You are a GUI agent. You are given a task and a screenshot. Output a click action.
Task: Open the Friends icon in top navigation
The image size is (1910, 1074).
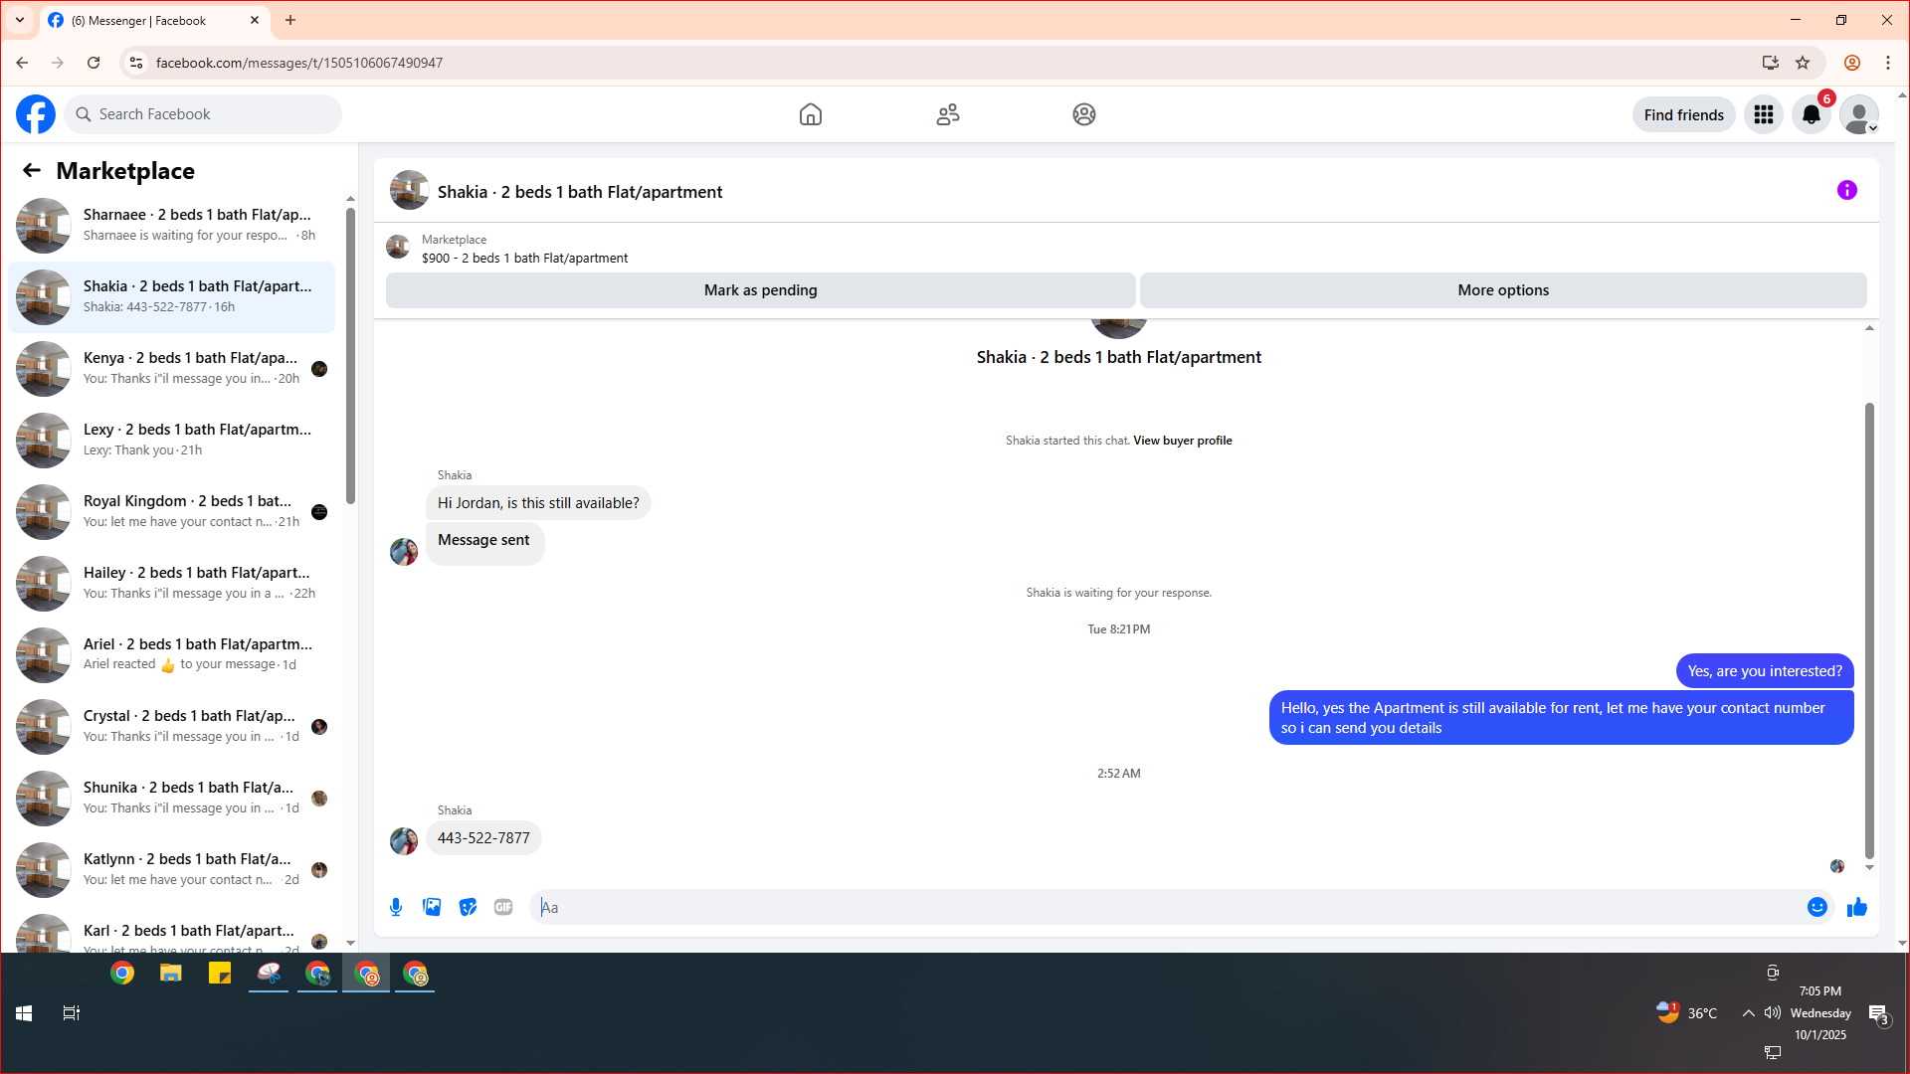click(948, 114)
